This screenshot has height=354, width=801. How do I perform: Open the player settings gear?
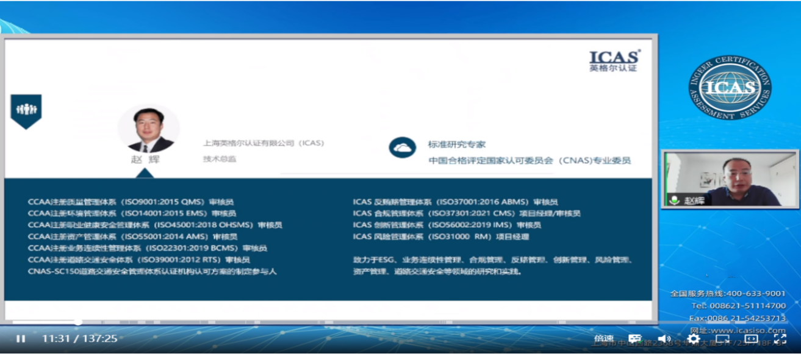(694, 339)
